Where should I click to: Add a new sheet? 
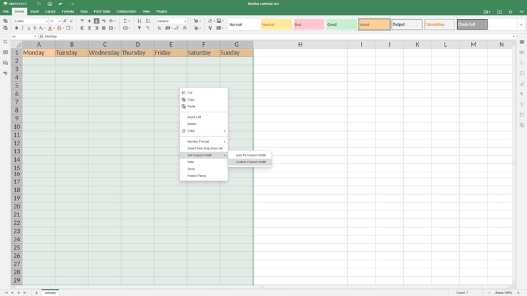36,293
